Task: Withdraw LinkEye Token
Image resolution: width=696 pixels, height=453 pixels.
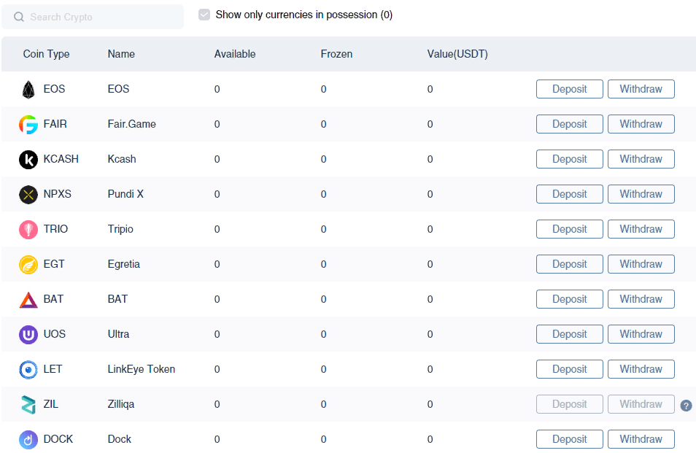Action: (641, 369)
